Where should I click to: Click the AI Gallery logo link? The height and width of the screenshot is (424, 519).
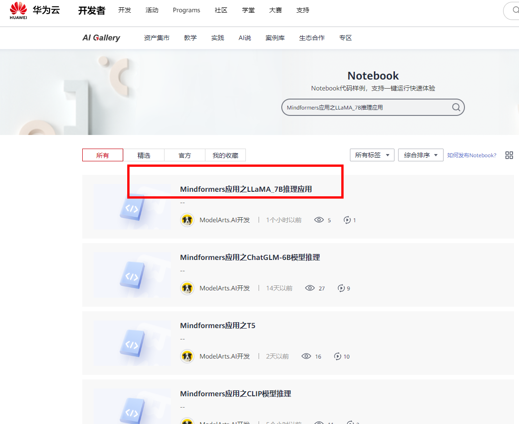coord(101,38)
